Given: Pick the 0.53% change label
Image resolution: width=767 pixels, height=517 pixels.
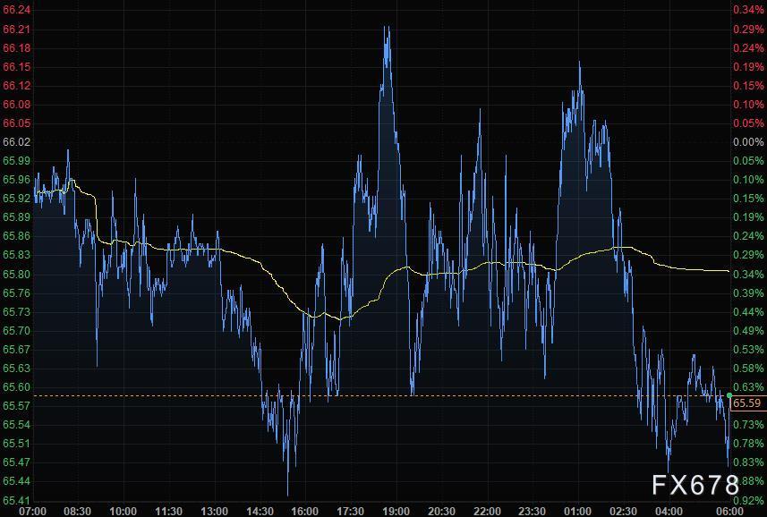Looking at the screenshot, I should tap(748, 350).
